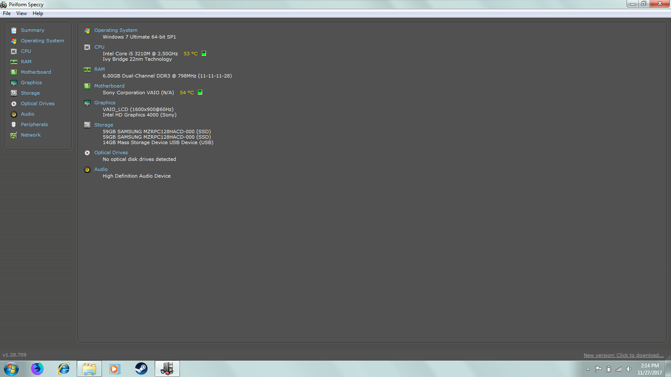Viewport: 671px width, 377px height.
Task: Click the Motherboard sidebar icon
Action: [14, 72]
